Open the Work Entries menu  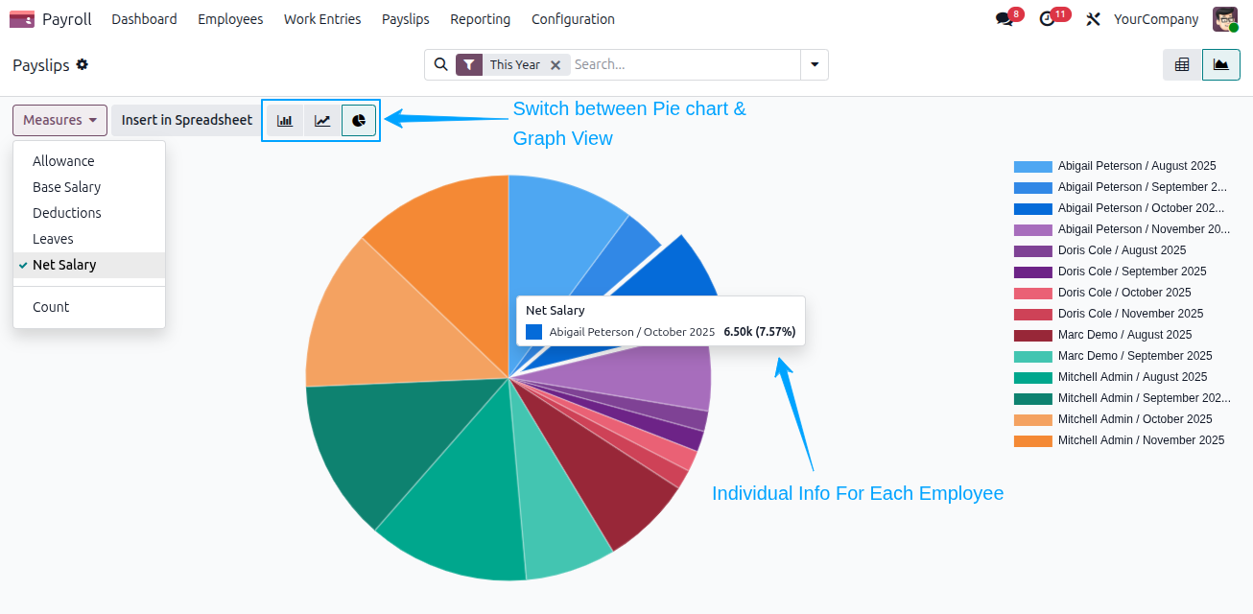[x=322, y=19]
